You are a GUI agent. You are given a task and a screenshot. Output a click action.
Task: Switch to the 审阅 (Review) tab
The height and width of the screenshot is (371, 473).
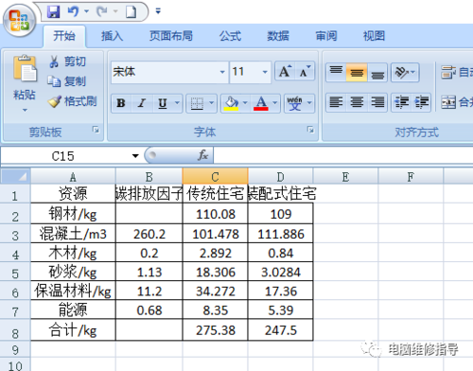point(326,36)
